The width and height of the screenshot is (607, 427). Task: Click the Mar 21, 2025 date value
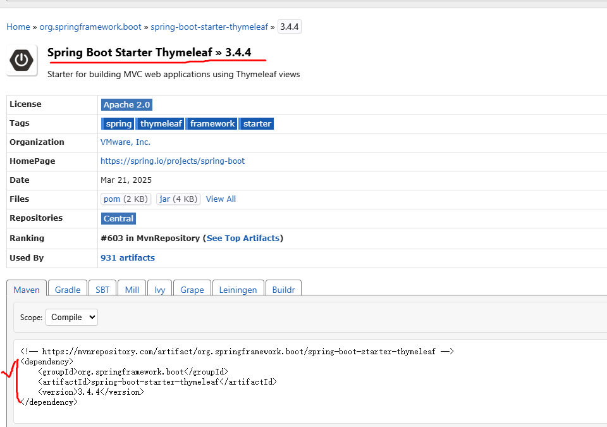coord(126,180)
